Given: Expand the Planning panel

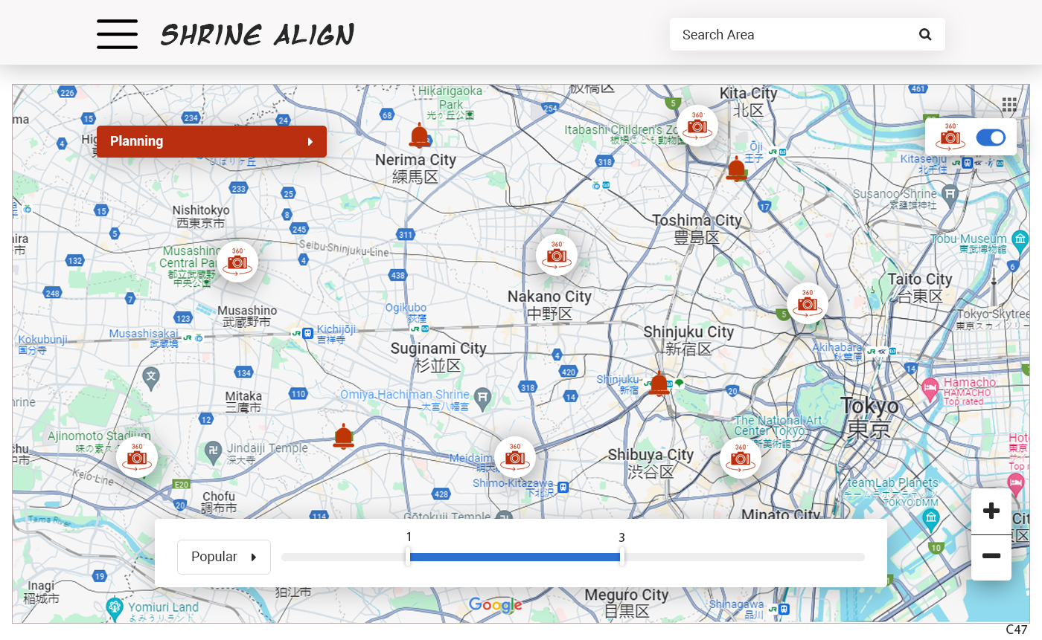Looking at the screenshot, I should tap(211, 141).
